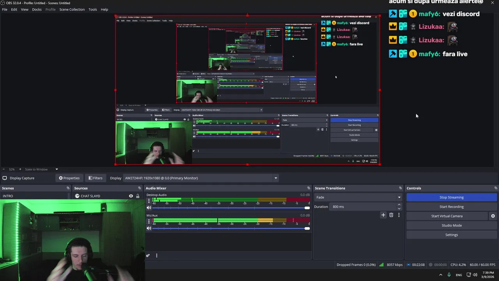This screenshot has height=281, width=499.
Task: Open the Docks menu
Action: click(x=37, y=9)
